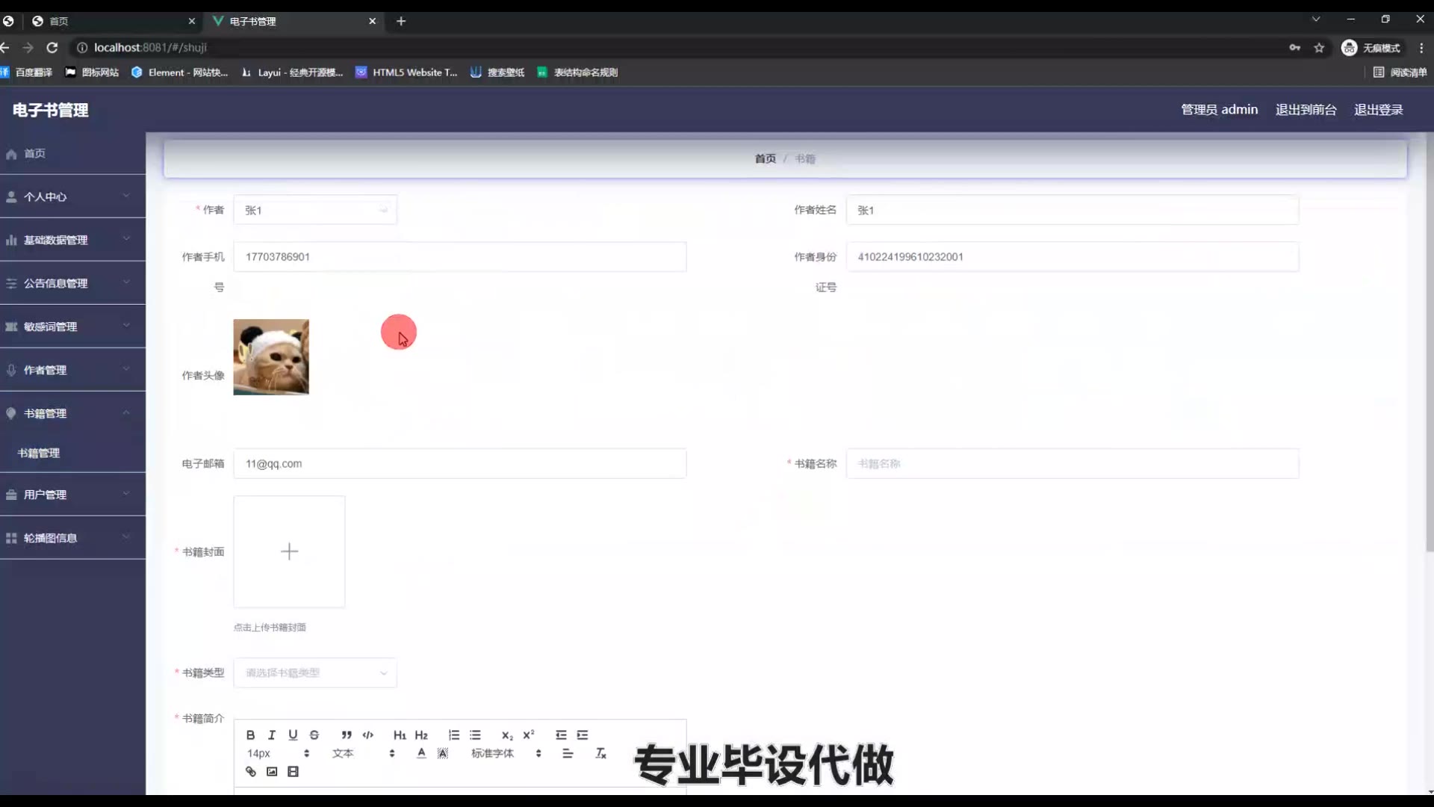This screenshot has height=807, width=1434.
Task: Click the insert video icon
Action: [x=293, y=772]
